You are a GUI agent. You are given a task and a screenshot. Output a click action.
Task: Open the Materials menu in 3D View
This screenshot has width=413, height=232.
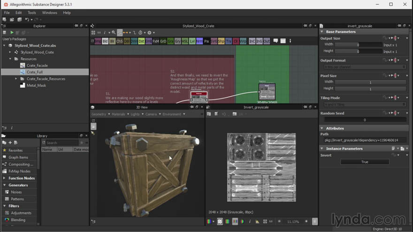coord(120,114)
